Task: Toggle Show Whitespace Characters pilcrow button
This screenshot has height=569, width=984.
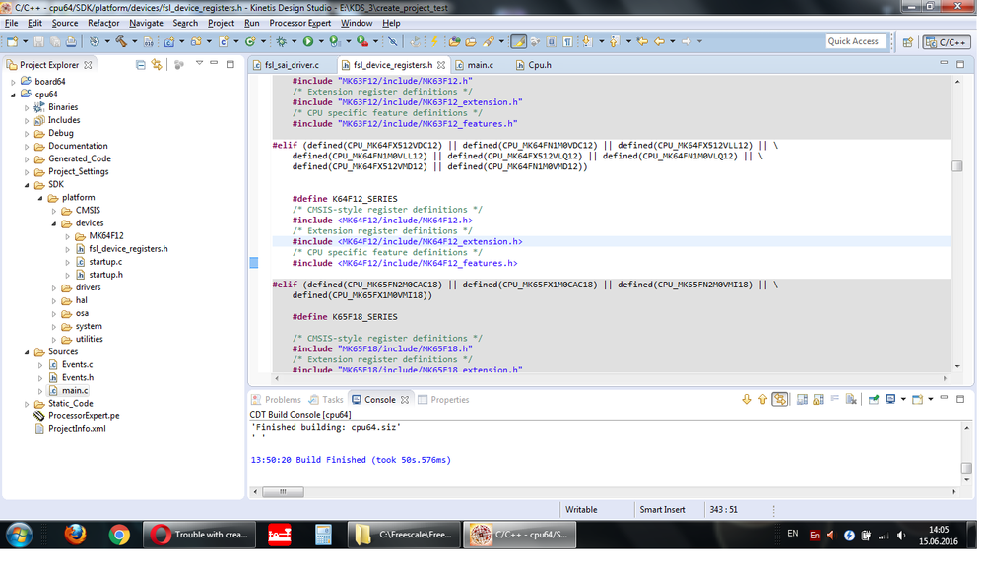Action: click(x=567, y=41)
